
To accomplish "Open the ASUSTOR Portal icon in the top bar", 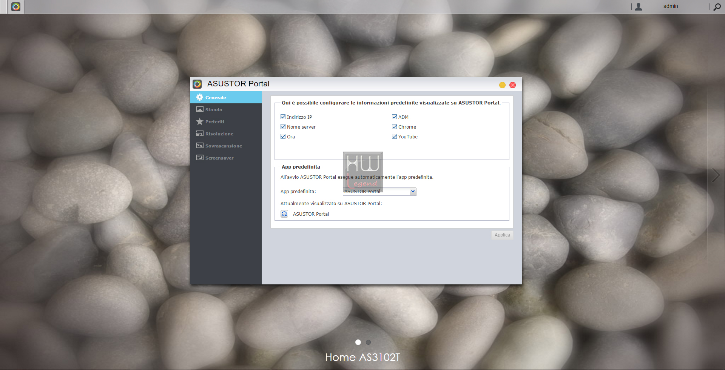I will 16,7.
